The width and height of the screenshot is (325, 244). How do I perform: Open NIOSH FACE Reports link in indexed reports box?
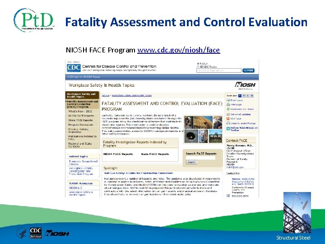(x=118, y=154)
